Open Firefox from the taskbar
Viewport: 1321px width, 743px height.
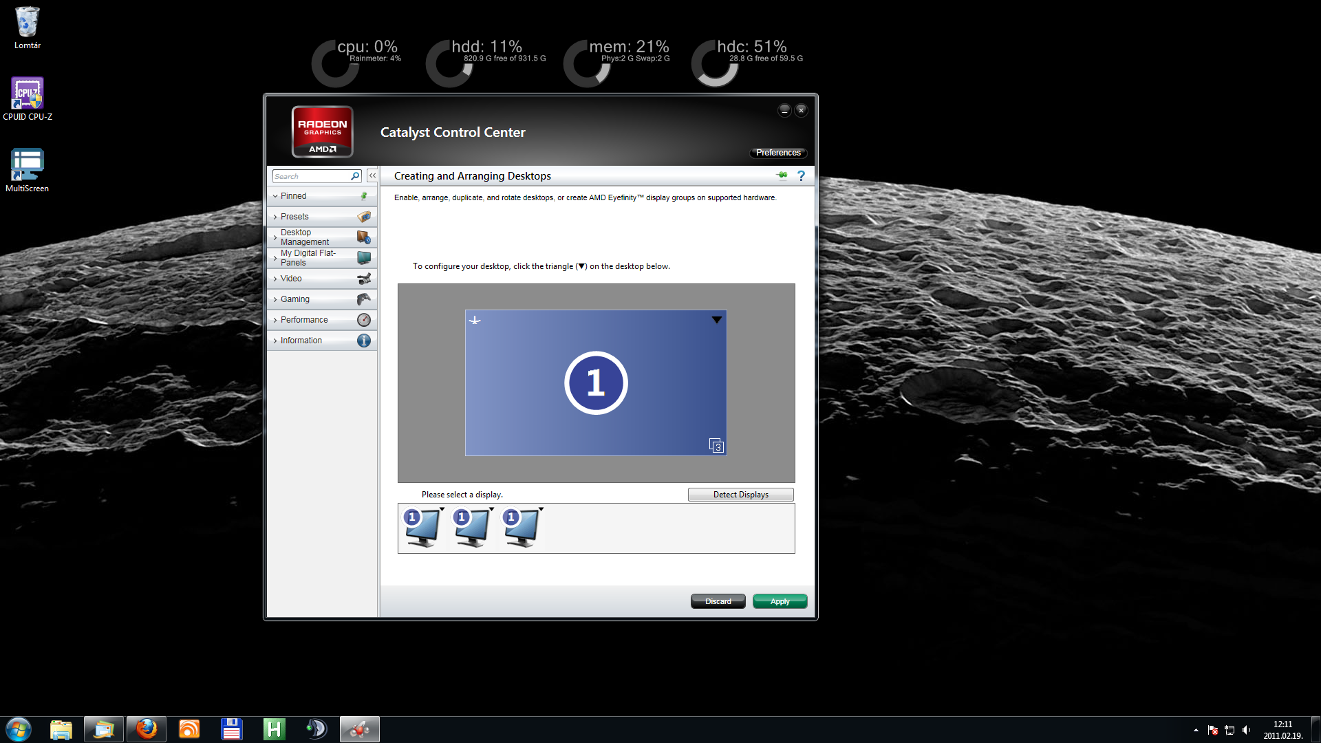coord(147,729)
